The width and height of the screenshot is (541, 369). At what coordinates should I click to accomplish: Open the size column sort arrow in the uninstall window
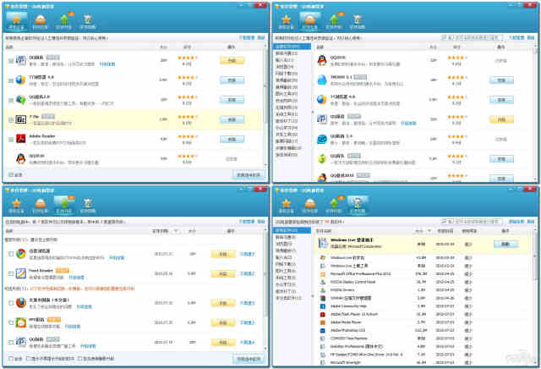coord(429,231)
